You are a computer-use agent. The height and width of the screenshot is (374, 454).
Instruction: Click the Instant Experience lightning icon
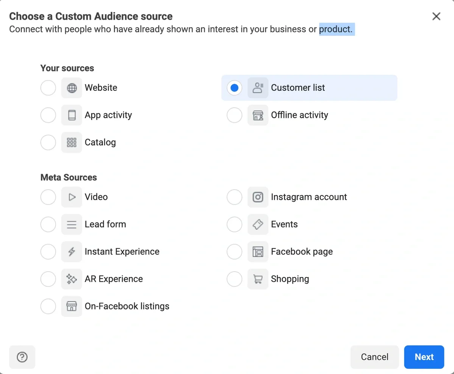tap(72, 252)
